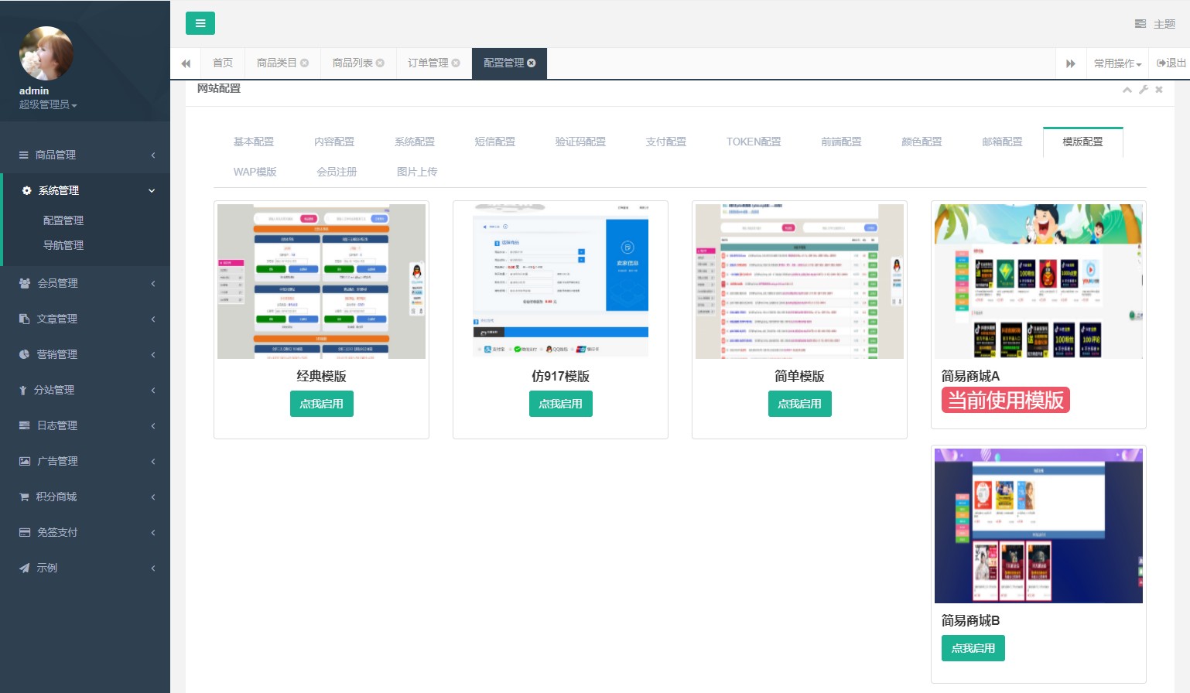Select the 图片上传 settings tab

coord(417,172)
